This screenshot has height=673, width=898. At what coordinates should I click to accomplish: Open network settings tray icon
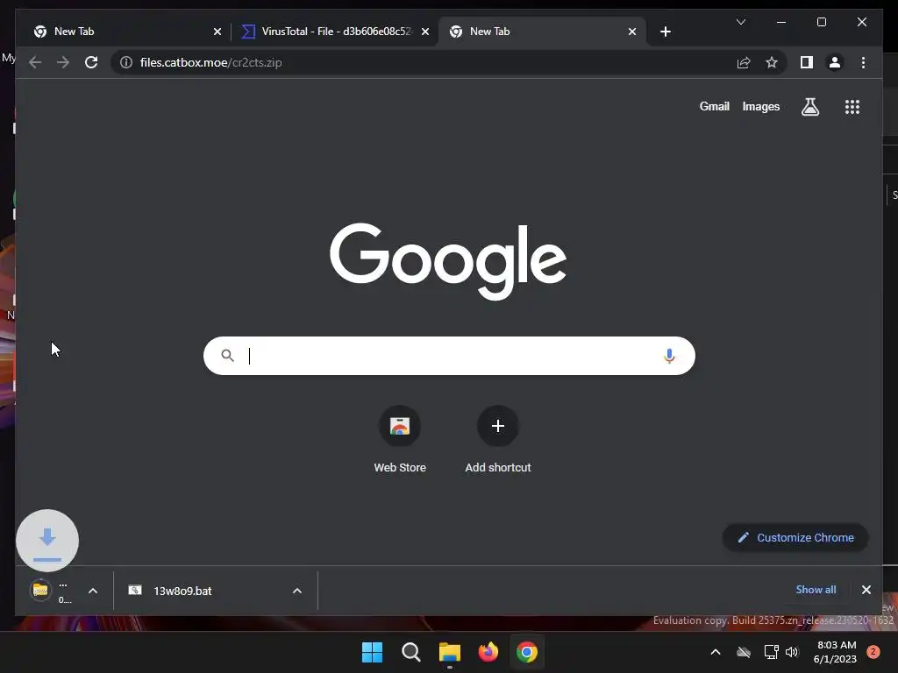(x=771, y=652)
